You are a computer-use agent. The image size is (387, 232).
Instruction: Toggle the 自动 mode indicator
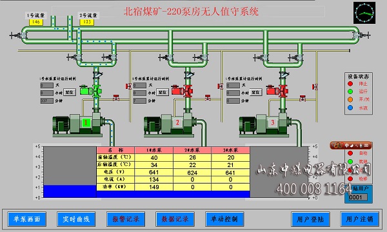tap(350, 153)
